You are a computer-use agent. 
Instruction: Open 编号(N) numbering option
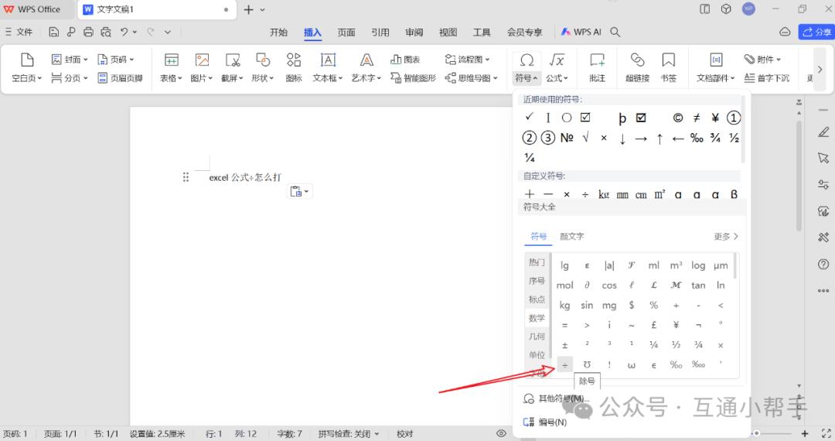(545, 422)
